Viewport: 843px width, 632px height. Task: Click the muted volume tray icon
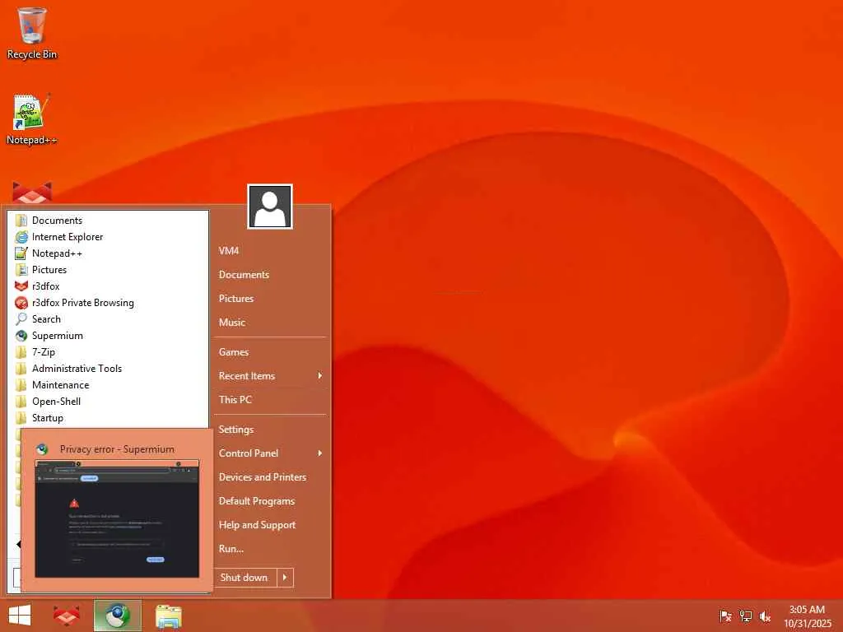pyautogui.click(x=765, y=616)
